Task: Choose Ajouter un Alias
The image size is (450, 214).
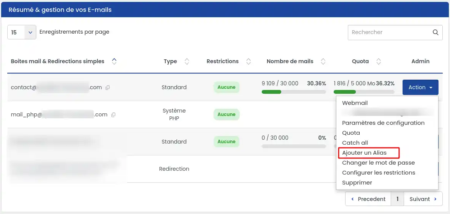Action: pos(364,153)
